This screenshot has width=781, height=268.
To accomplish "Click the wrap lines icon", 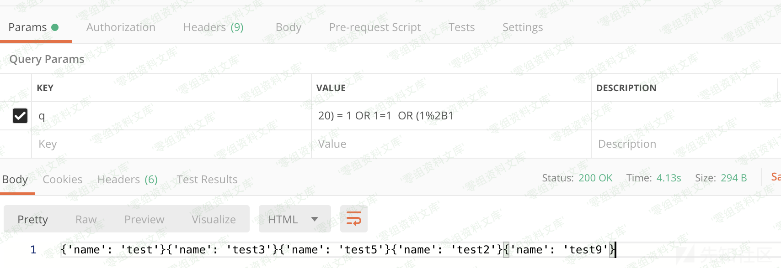I will [353, 219].
